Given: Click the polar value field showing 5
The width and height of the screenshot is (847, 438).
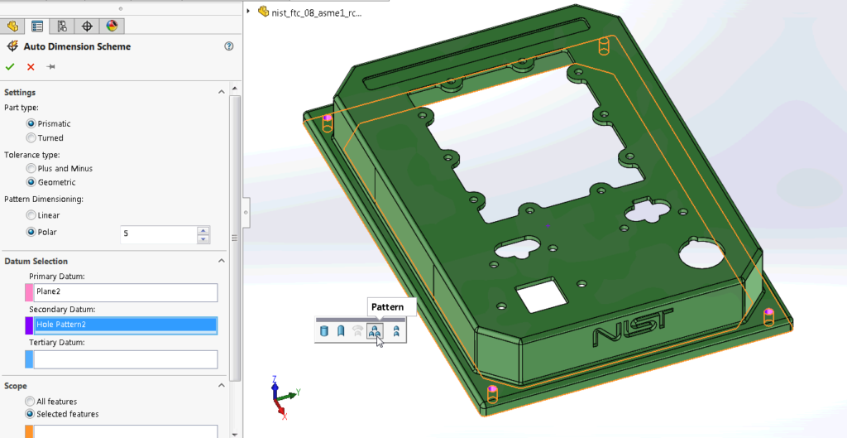Looking at the screenshot, I should click(x=159, y=233).
